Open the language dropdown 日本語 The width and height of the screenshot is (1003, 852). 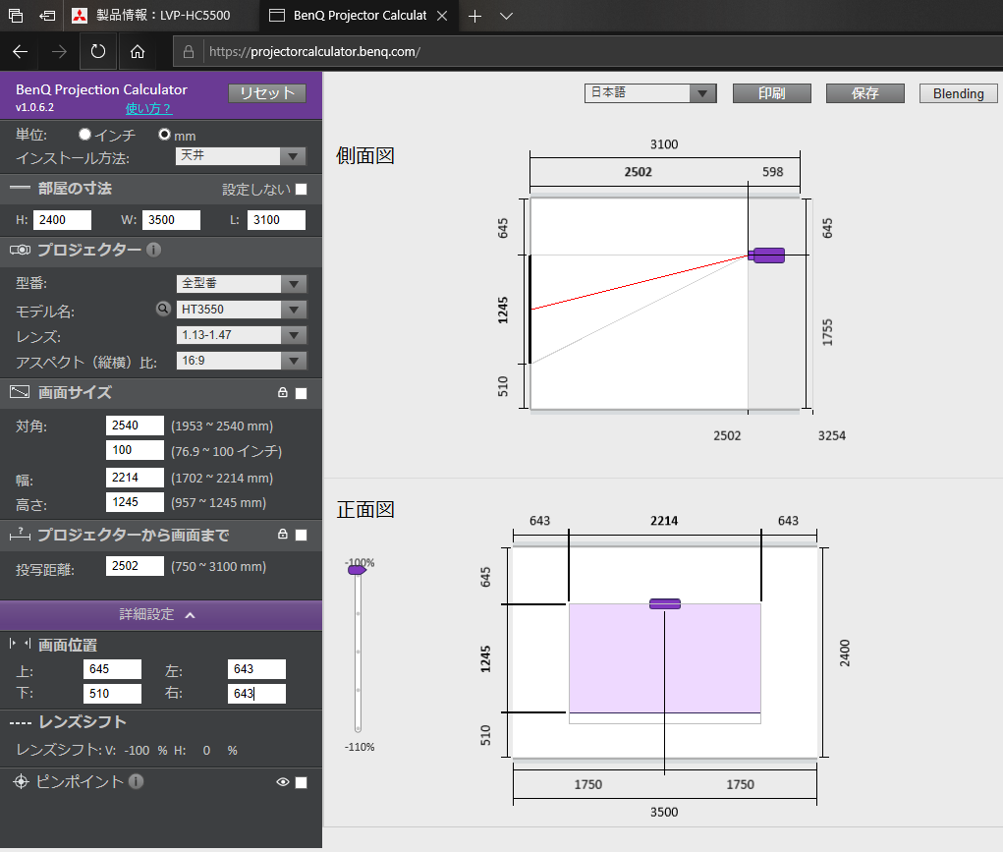pyautogui.click(x=650, y=92)
